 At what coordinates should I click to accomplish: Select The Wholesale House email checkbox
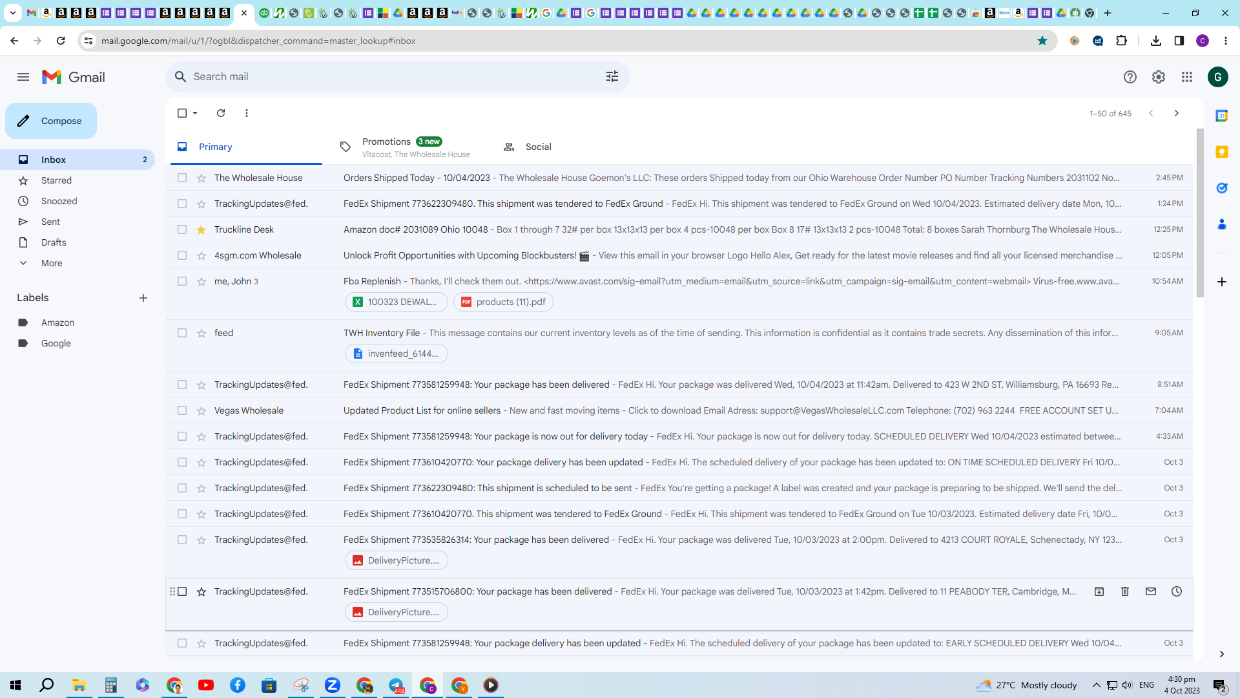(182, 178)
